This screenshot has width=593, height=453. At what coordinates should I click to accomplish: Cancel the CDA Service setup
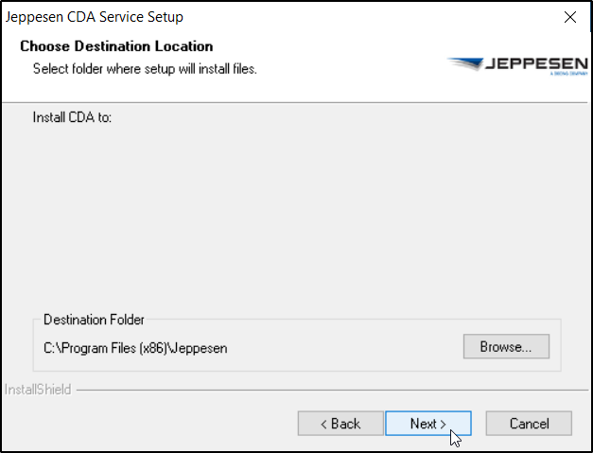coord(529,424)
